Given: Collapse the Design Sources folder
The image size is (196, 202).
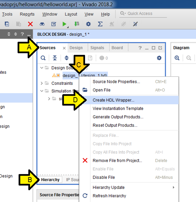Looking at the screenshot, I should (x=42, y=68).
